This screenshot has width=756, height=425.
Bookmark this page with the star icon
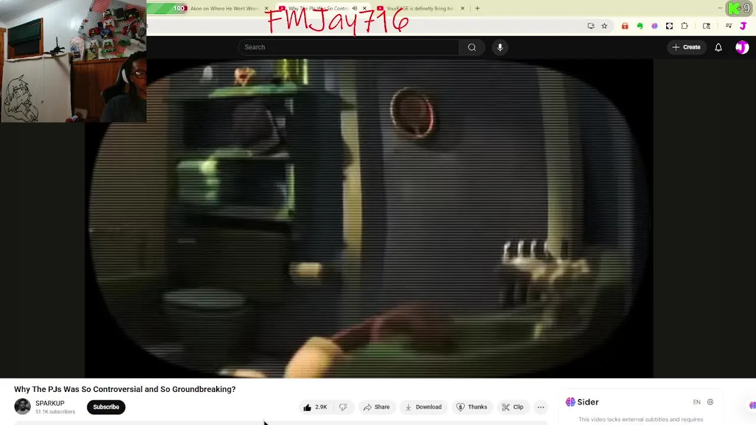[x=604, y=26]
